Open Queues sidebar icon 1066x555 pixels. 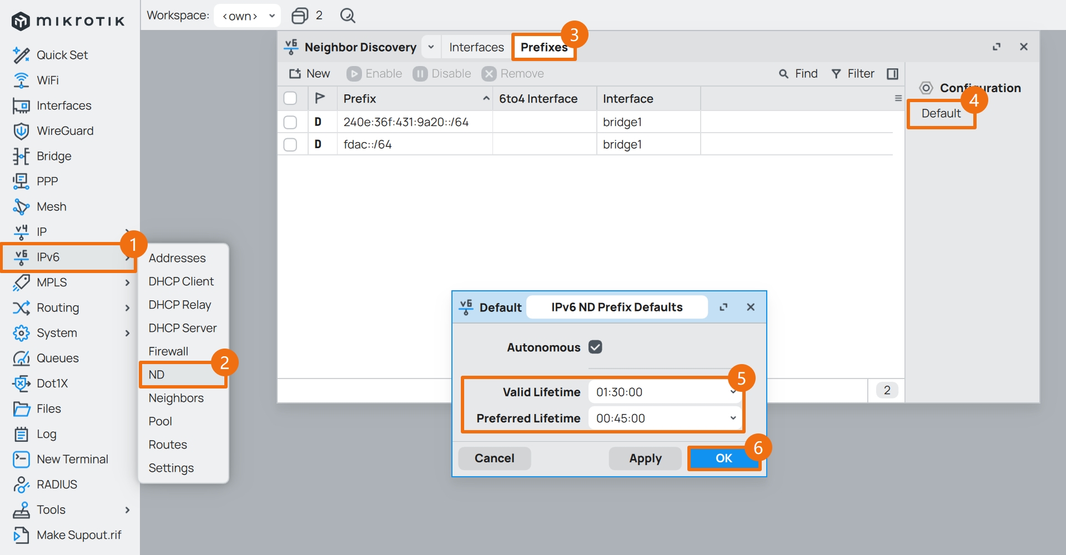click(21, 358)
